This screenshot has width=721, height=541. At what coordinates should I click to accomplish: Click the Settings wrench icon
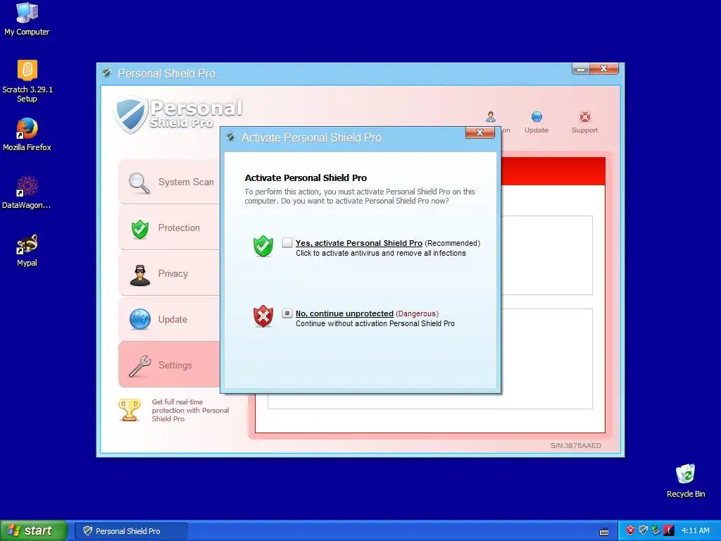140,366
